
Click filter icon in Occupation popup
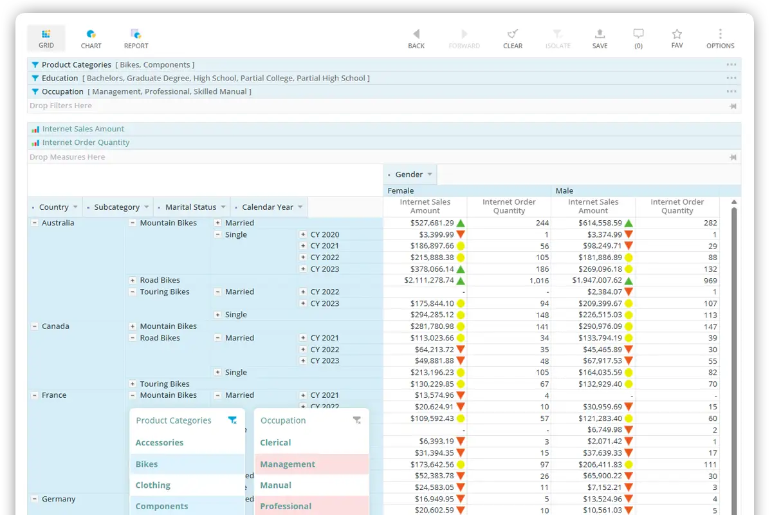coord(357,420)
